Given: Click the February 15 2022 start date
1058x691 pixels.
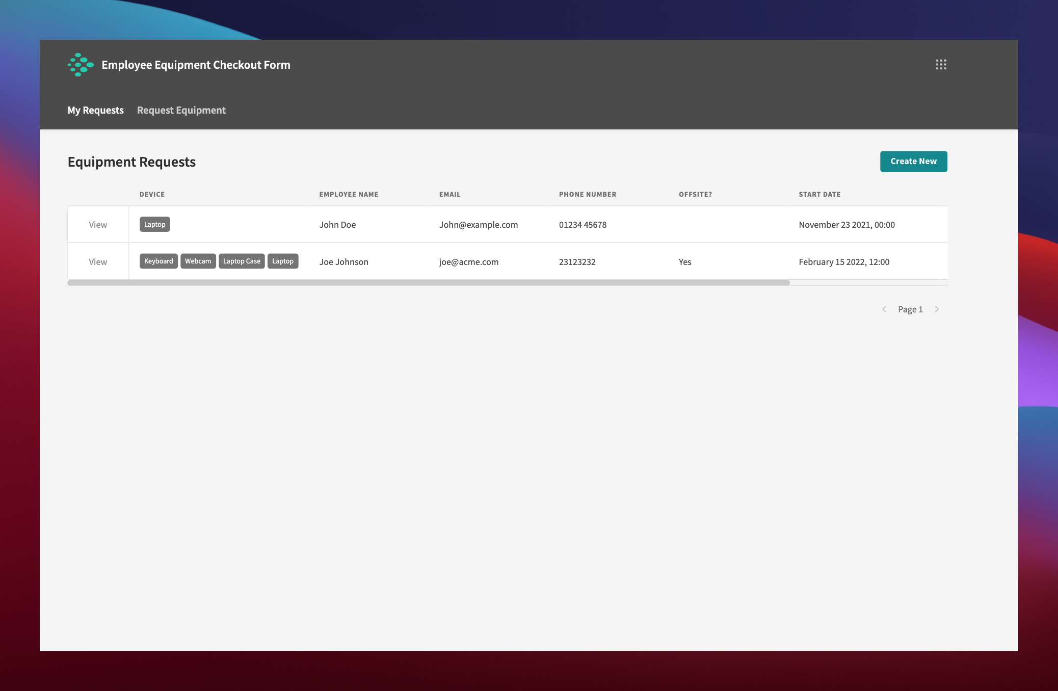Looking at the screenshot, I should [844, 262].
